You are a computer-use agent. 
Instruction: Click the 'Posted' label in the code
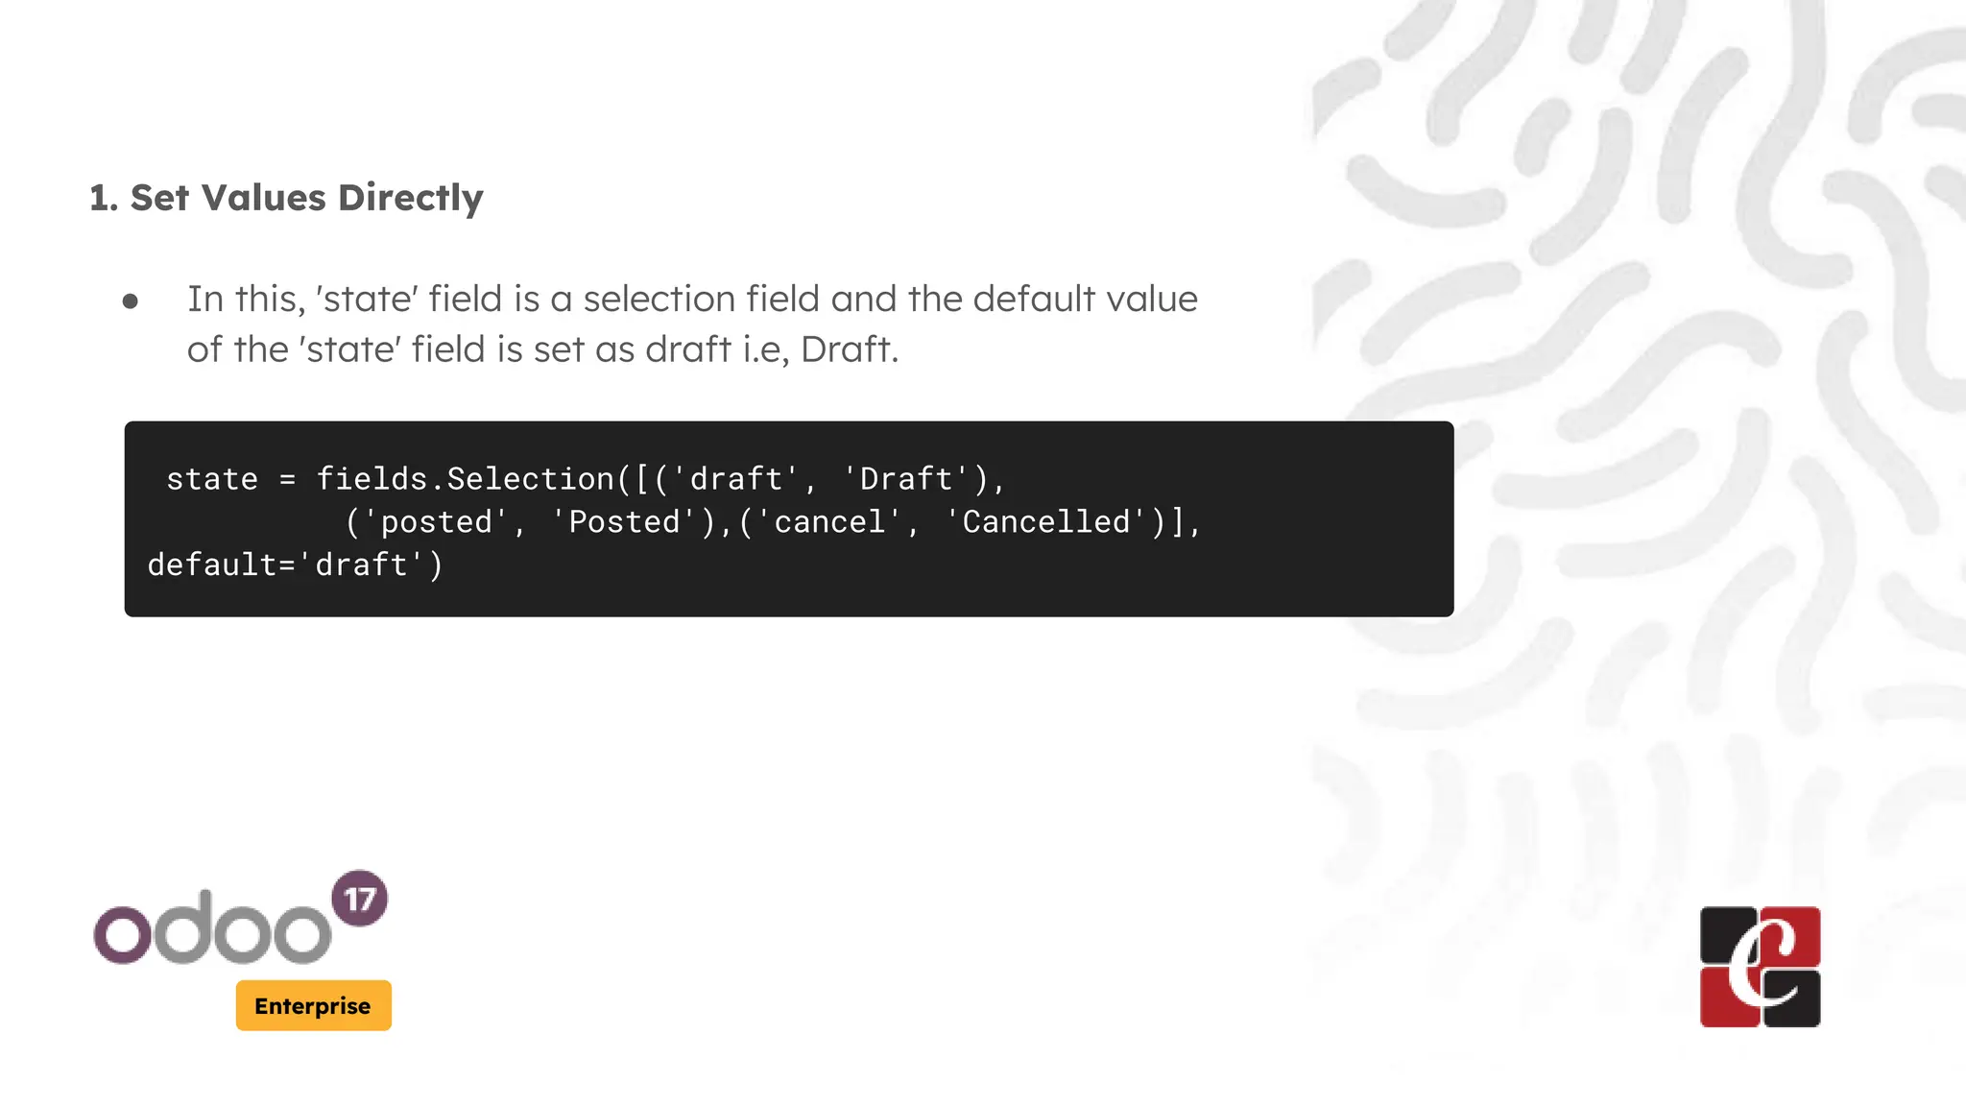(x=624, y=521)
